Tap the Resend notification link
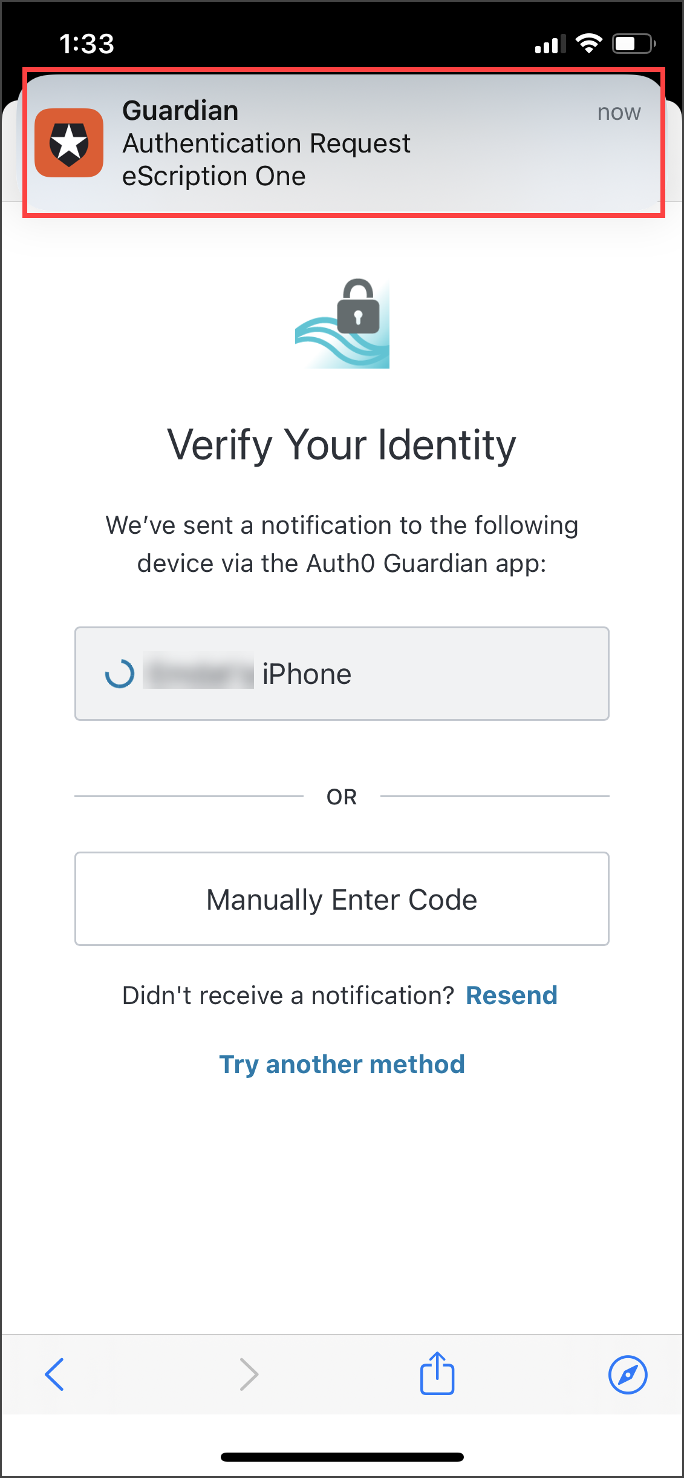Screen dimensions: 684x1478 click(511, 996)
